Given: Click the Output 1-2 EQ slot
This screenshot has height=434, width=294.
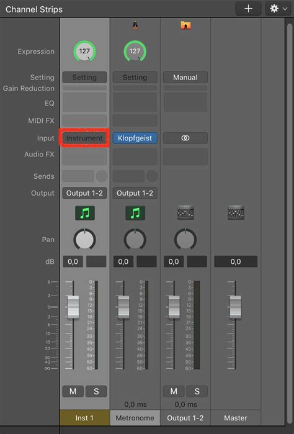Looking at the screenshot, I should (185, 102).
